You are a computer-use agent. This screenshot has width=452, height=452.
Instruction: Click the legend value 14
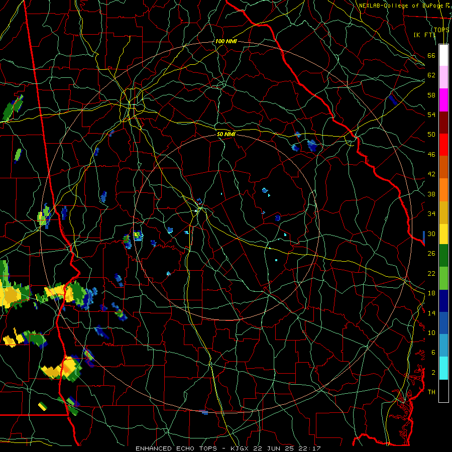pyautogui.click(x=431, y=313)
